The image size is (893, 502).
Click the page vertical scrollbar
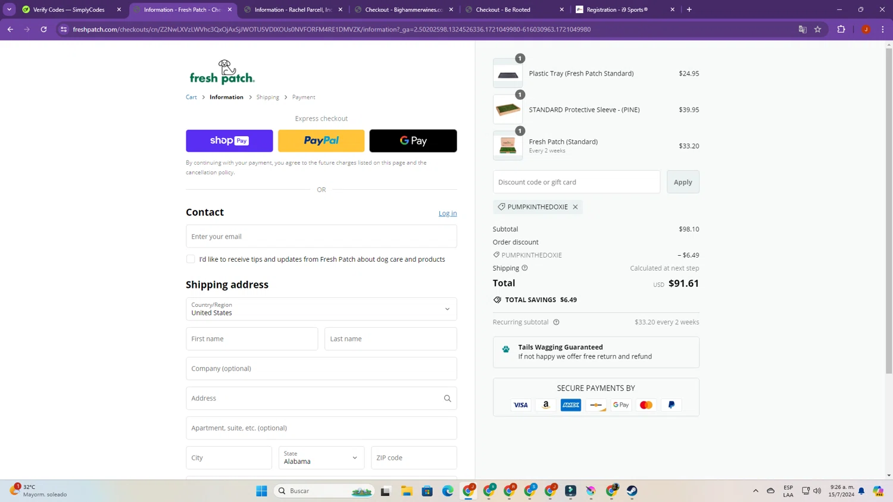coord(889,211)
